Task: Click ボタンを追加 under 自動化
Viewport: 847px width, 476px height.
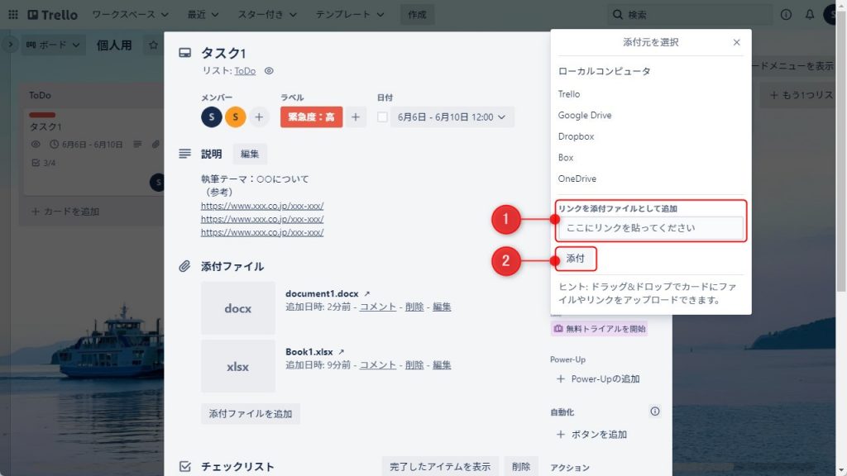Action: 592,435
